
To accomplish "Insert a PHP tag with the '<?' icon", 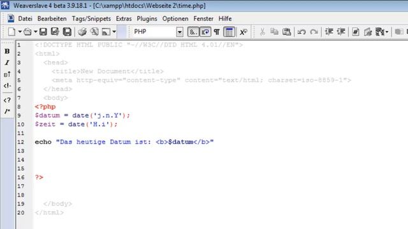I will click(7, 100).
